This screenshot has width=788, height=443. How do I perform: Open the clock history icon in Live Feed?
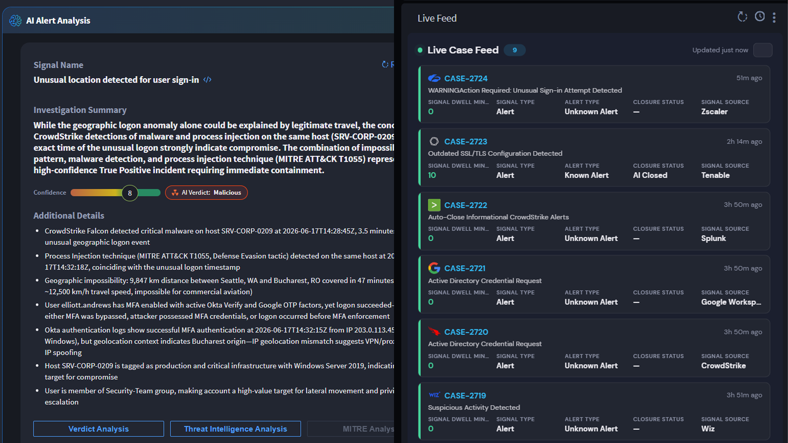tap(760, 16)
